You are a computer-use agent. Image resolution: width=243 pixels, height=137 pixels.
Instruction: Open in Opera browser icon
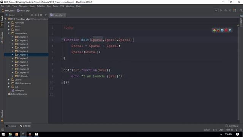point(226,30)
